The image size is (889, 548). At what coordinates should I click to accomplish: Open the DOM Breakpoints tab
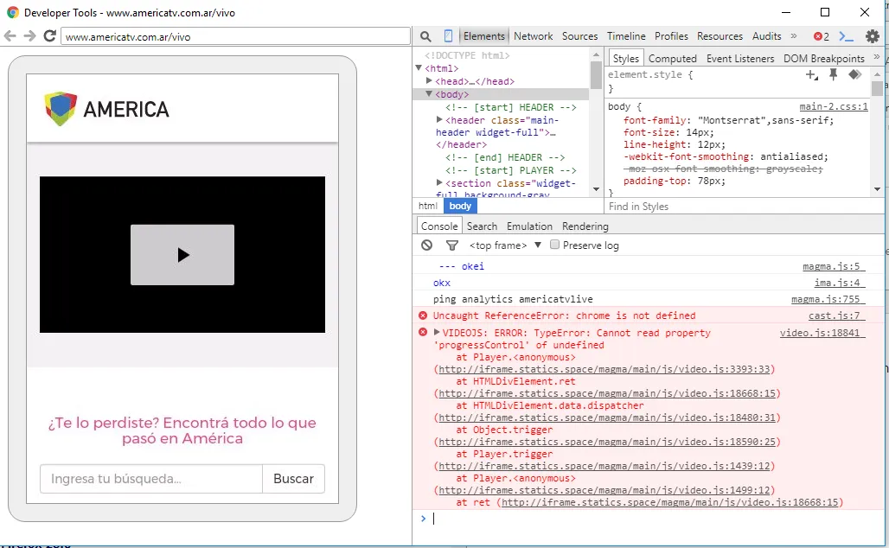point(824,59)
